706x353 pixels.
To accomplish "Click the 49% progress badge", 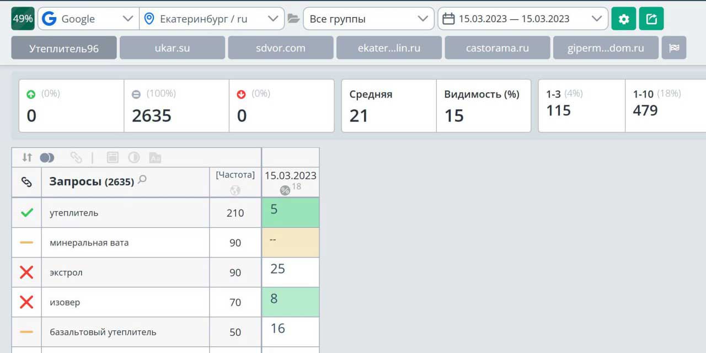I will click(x=23, y=19).
